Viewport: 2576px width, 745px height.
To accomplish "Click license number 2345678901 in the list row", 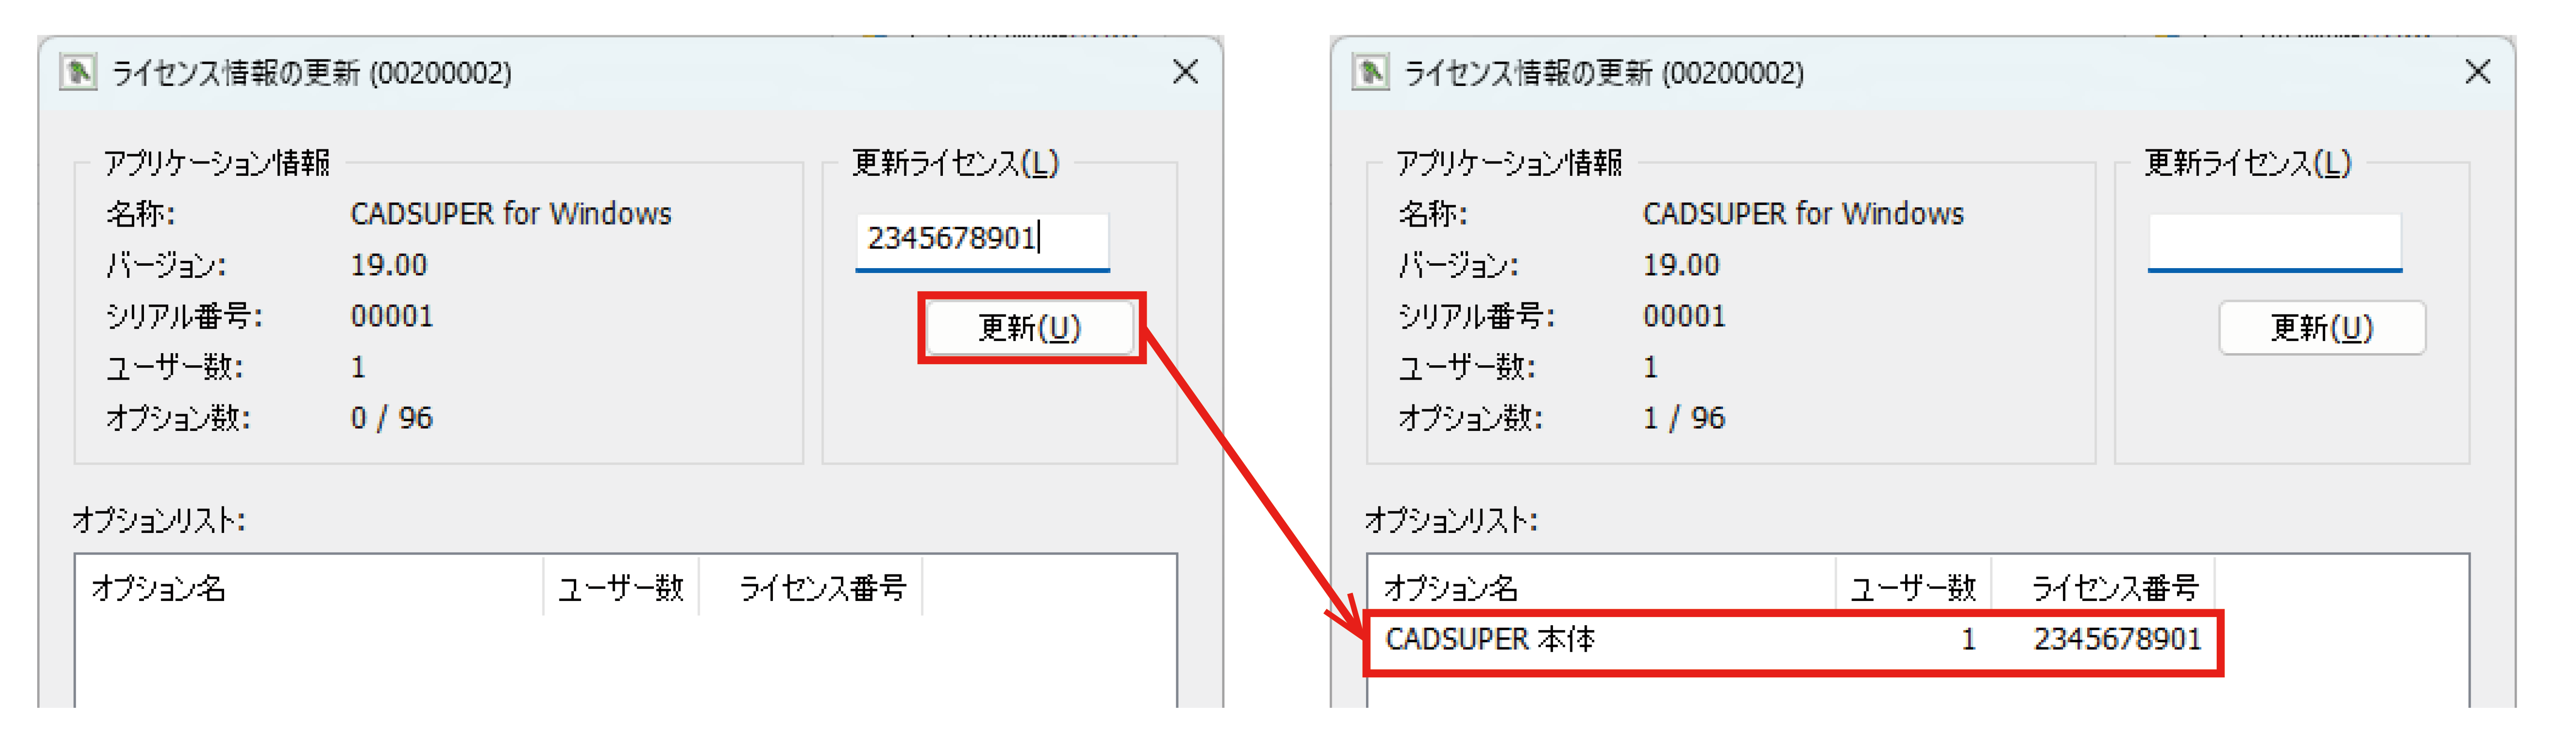I will [2117, 639].
